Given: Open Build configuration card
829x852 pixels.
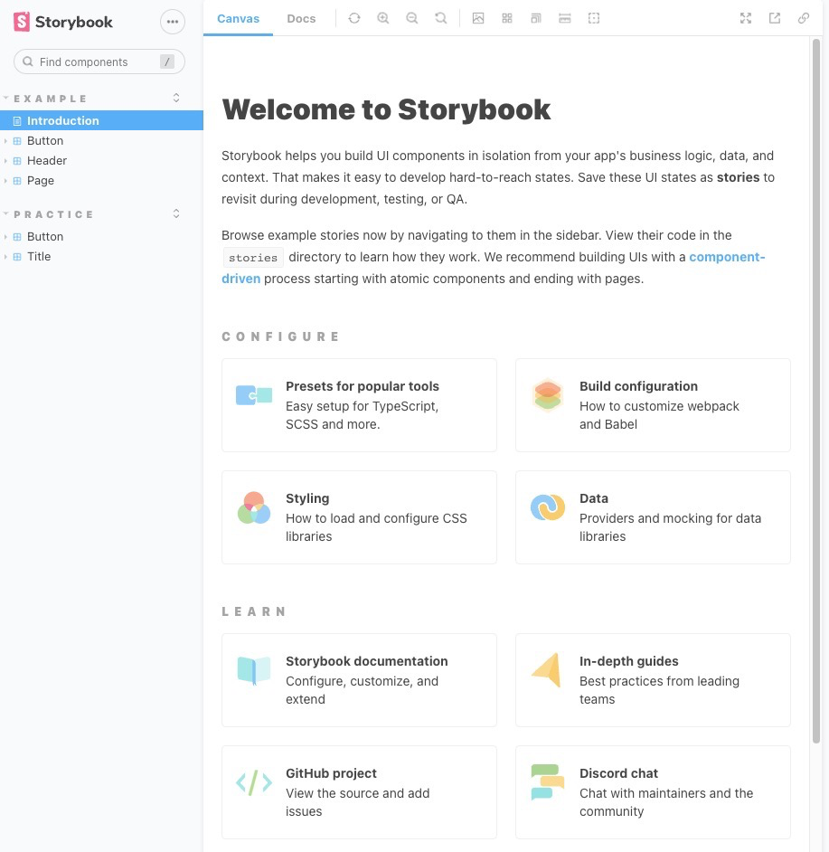Looking at the screenshot, I should (x=653, y=405).
